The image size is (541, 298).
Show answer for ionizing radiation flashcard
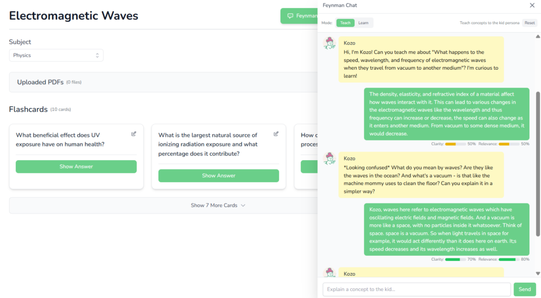point(218,175)
